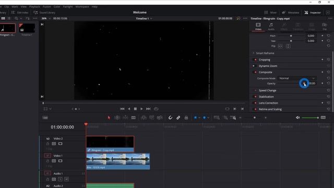The image size is (334, 188).
Task: Open the Sound Library panel
Action: click(x=44, y=13)
